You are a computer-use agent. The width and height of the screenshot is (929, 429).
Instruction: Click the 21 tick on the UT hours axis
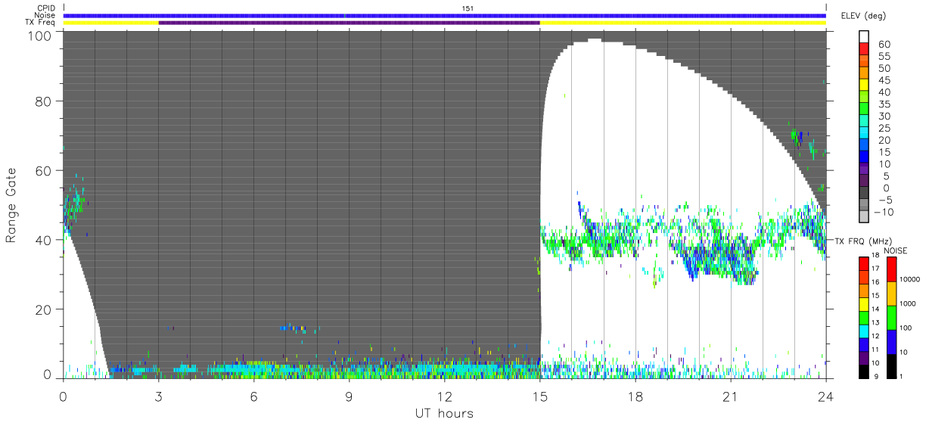(731, 396)
